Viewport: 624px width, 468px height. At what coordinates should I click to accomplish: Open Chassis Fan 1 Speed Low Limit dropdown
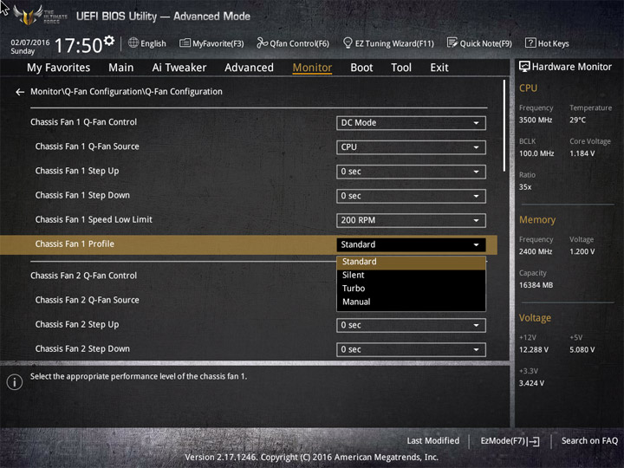tap(411, 220)
